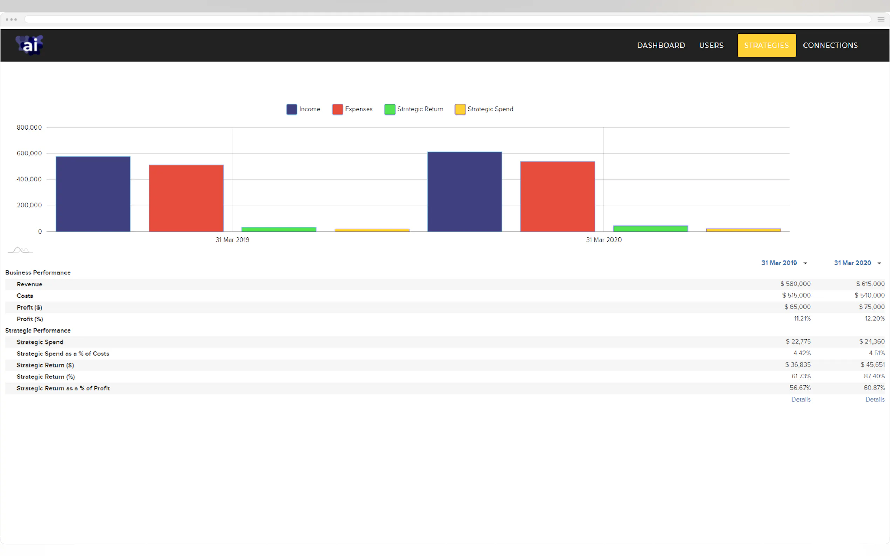Open the Connections menu item
Screen dimensions: 890x556
pos(830,45)
